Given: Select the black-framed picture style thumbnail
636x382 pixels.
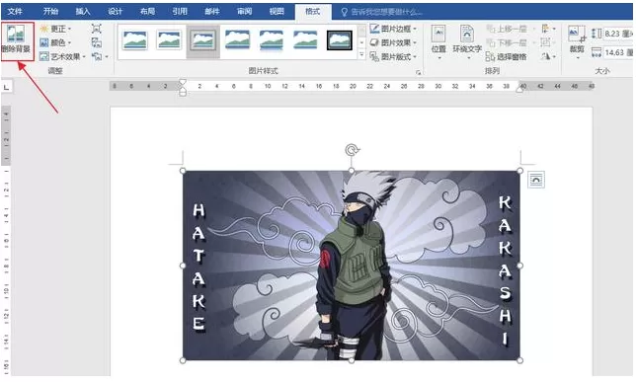Looking at the screenshot, I should click(340, 40).
